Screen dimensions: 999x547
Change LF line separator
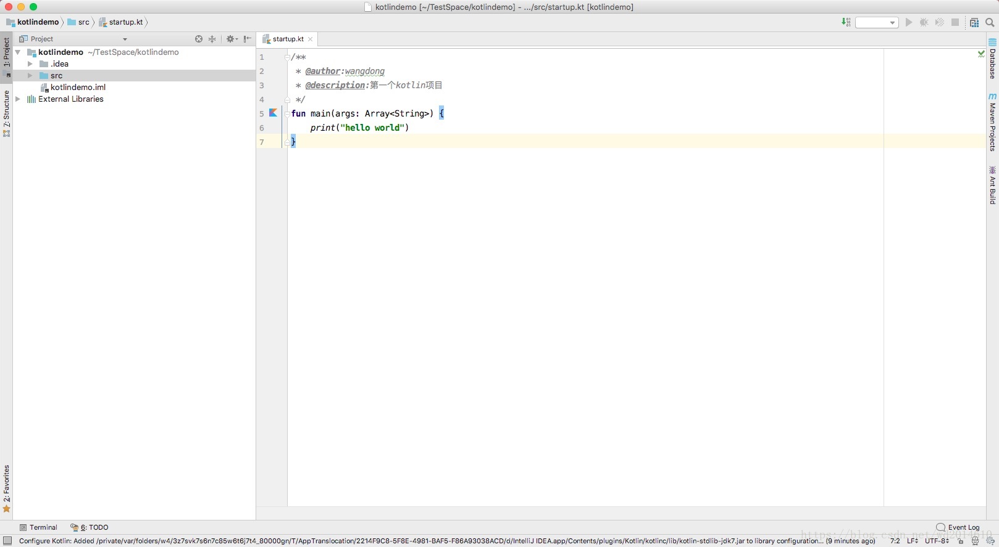click(913, 541)
